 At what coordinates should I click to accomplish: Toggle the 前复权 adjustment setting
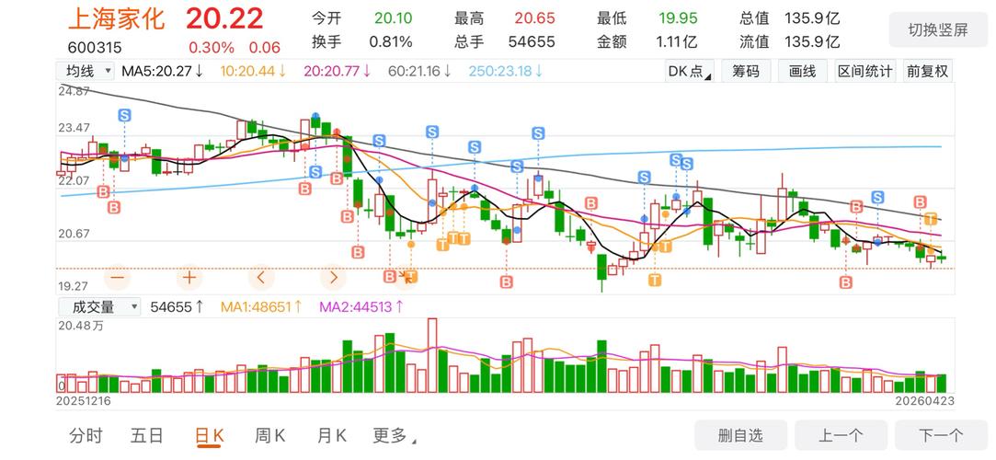[x=927, y=71]
